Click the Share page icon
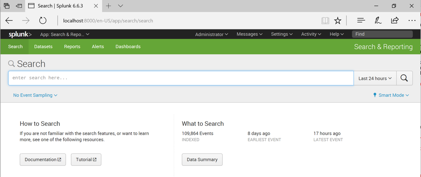Viewport: 421px width, 177px height. point(395,21)
